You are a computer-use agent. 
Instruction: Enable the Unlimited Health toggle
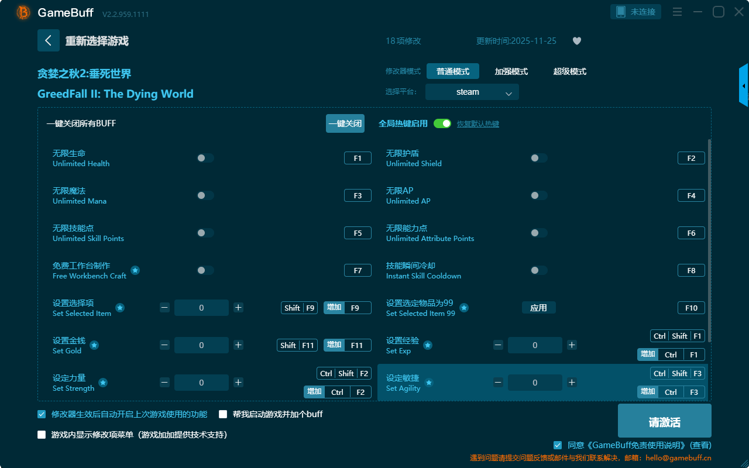pyautogui.click(x=205, y=158)
